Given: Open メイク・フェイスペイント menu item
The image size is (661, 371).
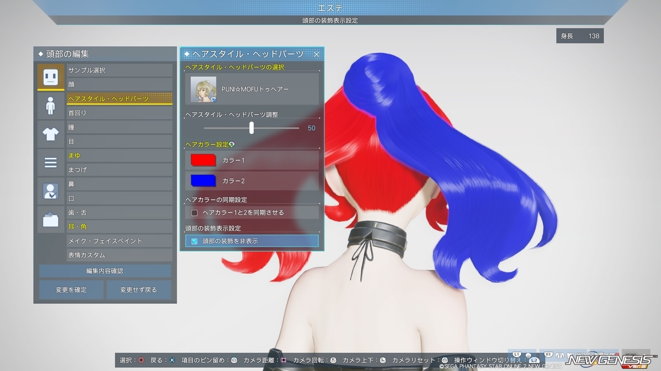Looking at the screenshot, I should 120,241.
